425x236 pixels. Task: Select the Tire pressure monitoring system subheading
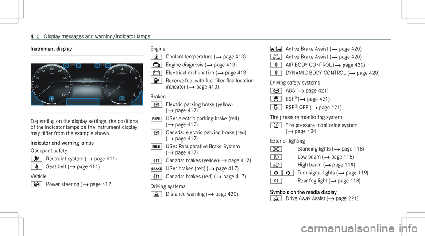306,117
